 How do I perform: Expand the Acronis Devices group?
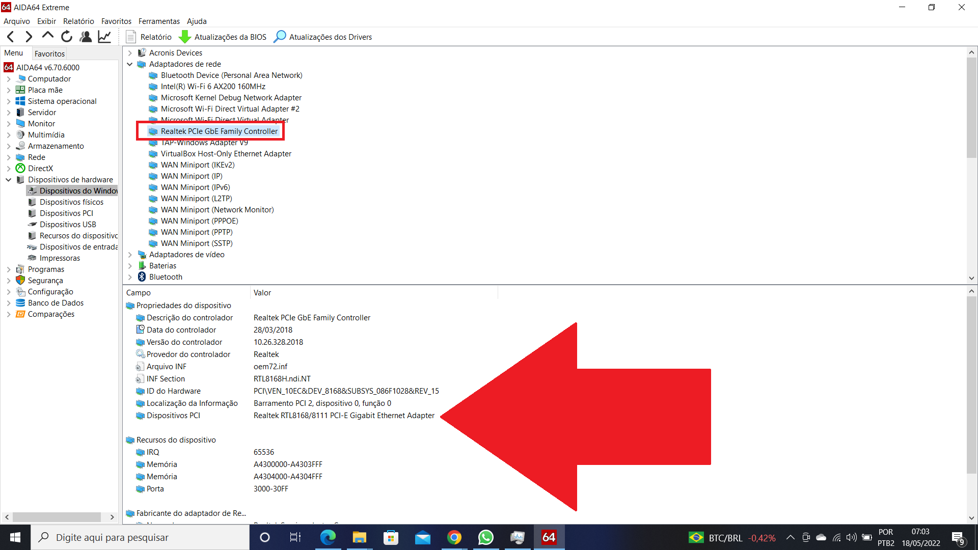130,53
